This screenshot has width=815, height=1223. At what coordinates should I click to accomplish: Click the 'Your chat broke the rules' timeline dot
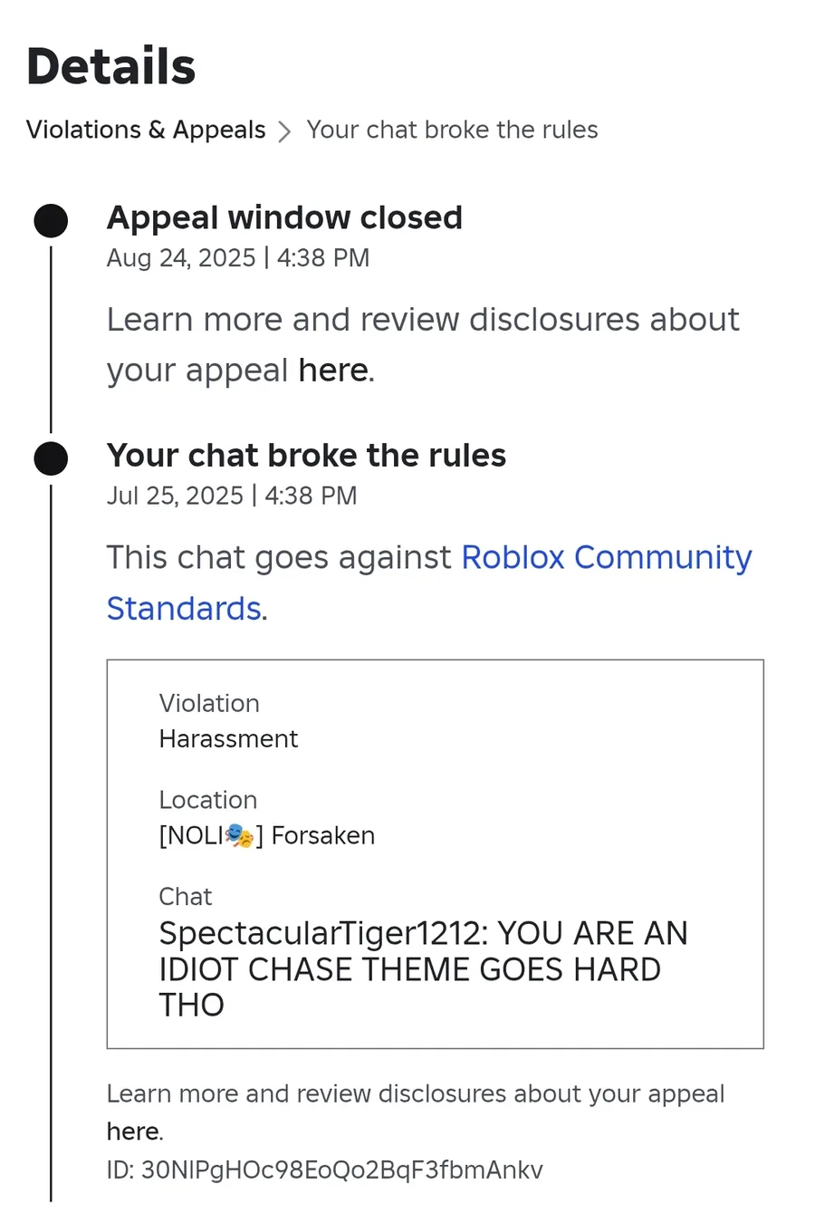coord(51,458)
